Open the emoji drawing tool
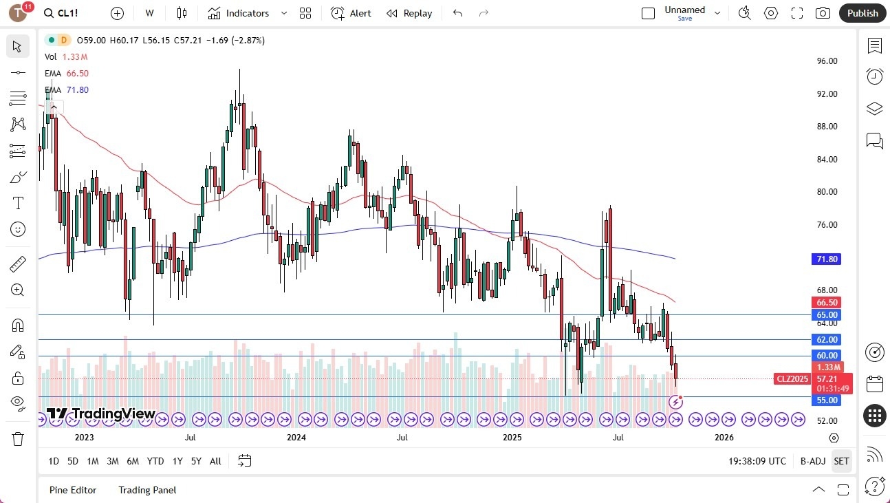Image resolution: width=890 pixels, height=503 pixels. click(17, 229)
